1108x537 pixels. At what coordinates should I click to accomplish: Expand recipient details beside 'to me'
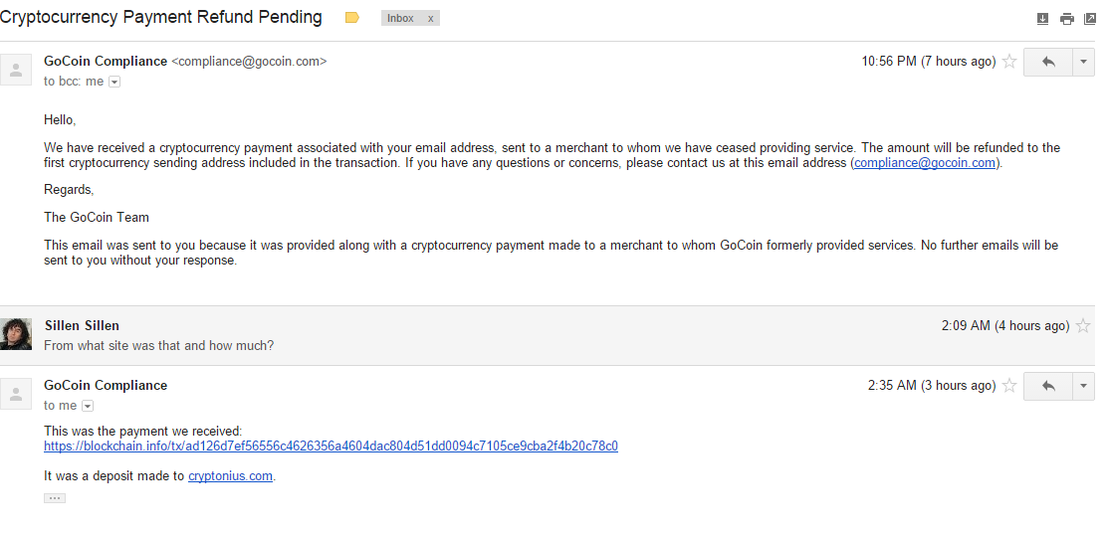[88, 406]
